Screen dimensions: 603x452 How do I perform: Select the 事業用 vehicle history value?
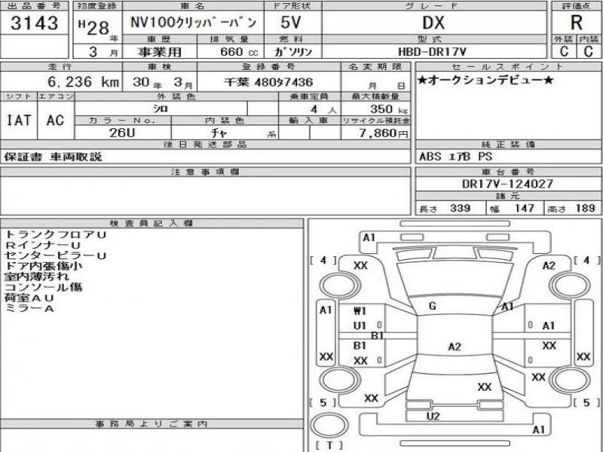[160, 51]
